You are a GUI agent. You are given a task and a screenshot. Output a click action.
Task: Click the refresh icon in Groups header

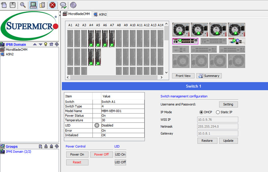click(x=57, y=146)
